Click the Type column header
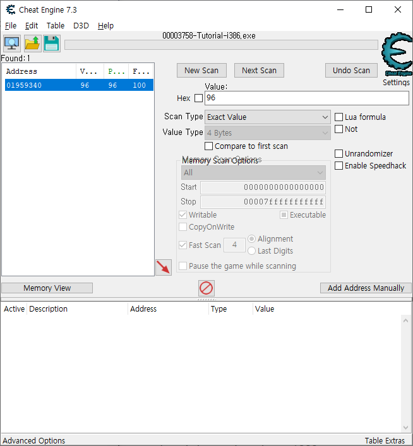 (230, 309)
